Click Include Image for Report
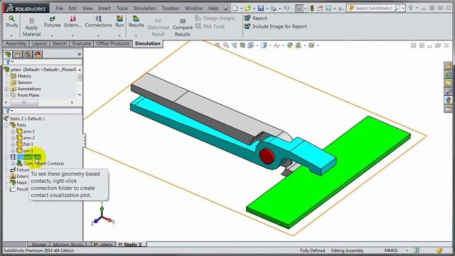Screen dimensions: 455x256 (x=275, y=26)
